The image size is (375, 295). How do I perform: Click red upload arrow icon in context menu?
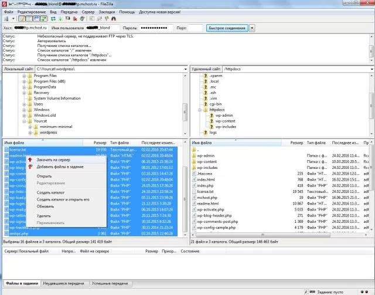[30, 160]
